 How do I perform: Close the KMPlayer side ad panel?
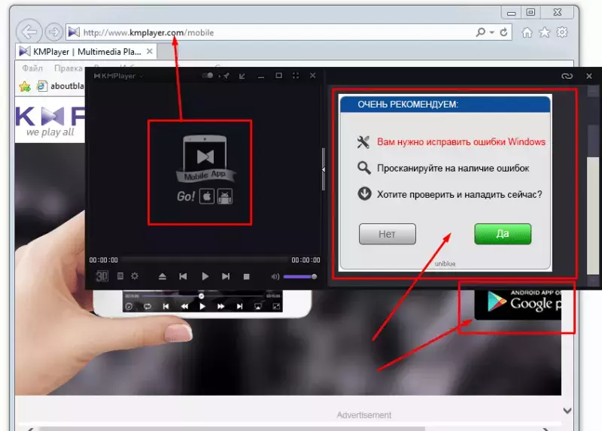(x=589, y=76)
